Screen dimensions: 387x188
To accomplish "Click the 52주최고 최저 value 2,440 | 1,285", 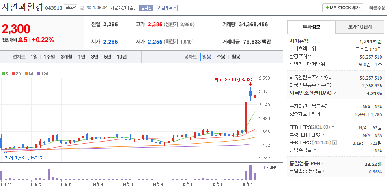I will coord(368,114).
